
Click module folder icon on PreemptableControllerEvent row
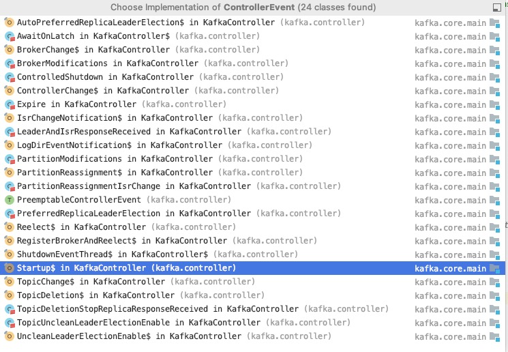tap(495, 201)
